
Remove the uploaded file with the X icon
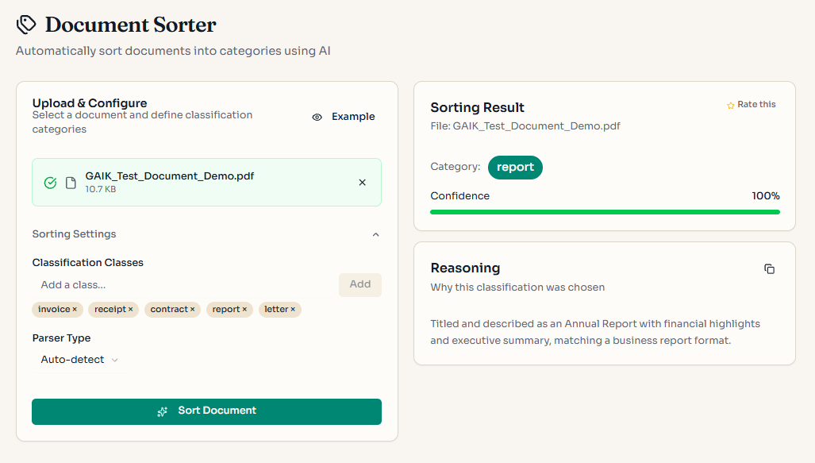[x=362, y=182]
